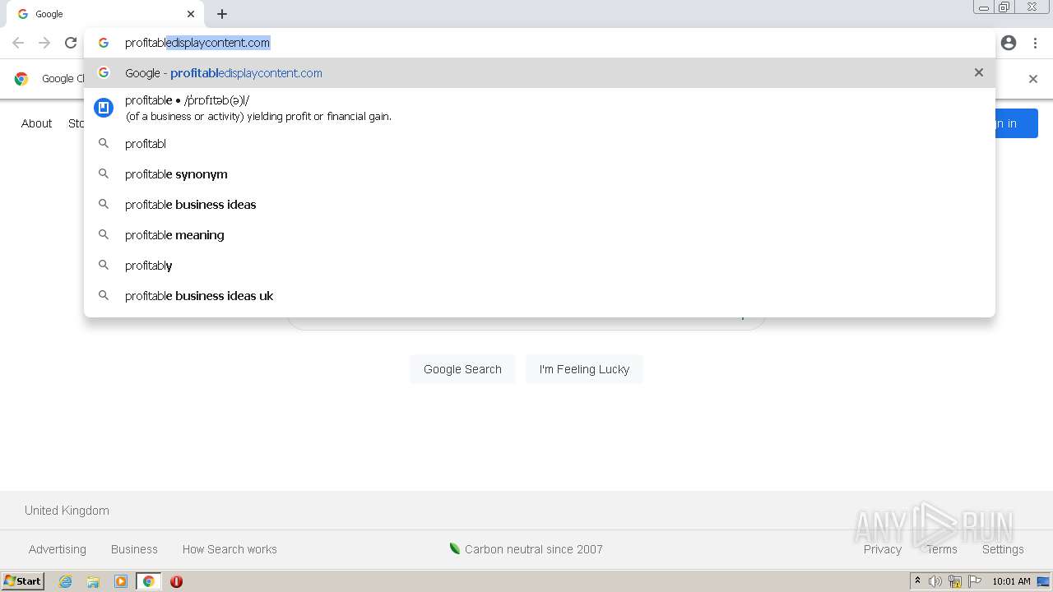Pick the 'profitable business ideas uk' suggestion
The width and height of the screenshot is (1053, 592).
point(540,295)
